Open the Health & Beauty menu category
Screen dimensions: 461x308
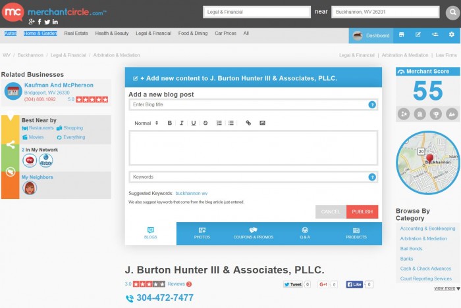[x=112, y=33]
